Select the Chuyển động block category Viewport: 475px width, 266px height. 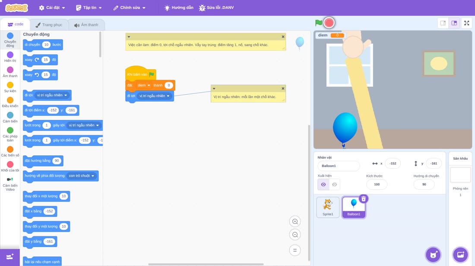click(10, 40)
